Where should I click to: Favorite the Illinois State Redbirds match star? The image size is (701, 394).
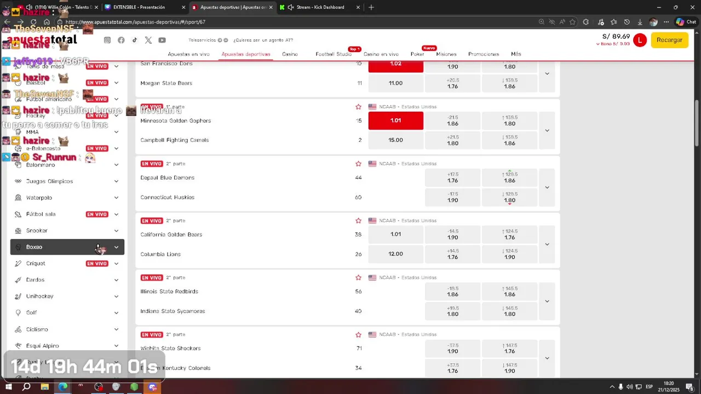click(x=358, y=277)
